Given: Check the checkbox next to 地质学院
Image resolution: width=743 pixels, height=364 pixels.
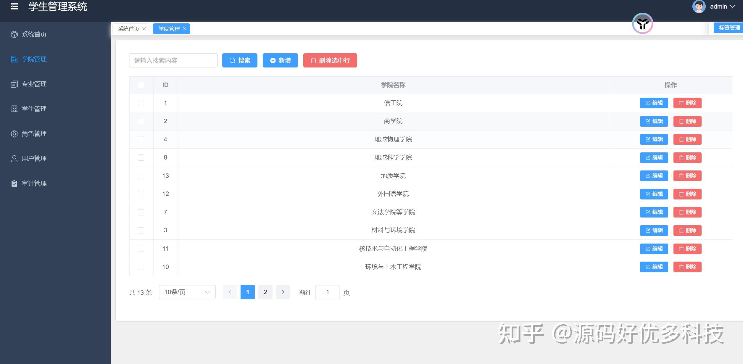Looking at the screenshot, I should click(x=141, y=175).
